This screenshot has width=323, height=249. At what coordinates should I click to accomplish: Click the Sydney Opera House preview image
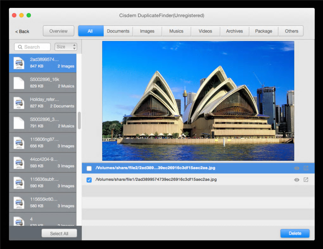click(198, 101)
